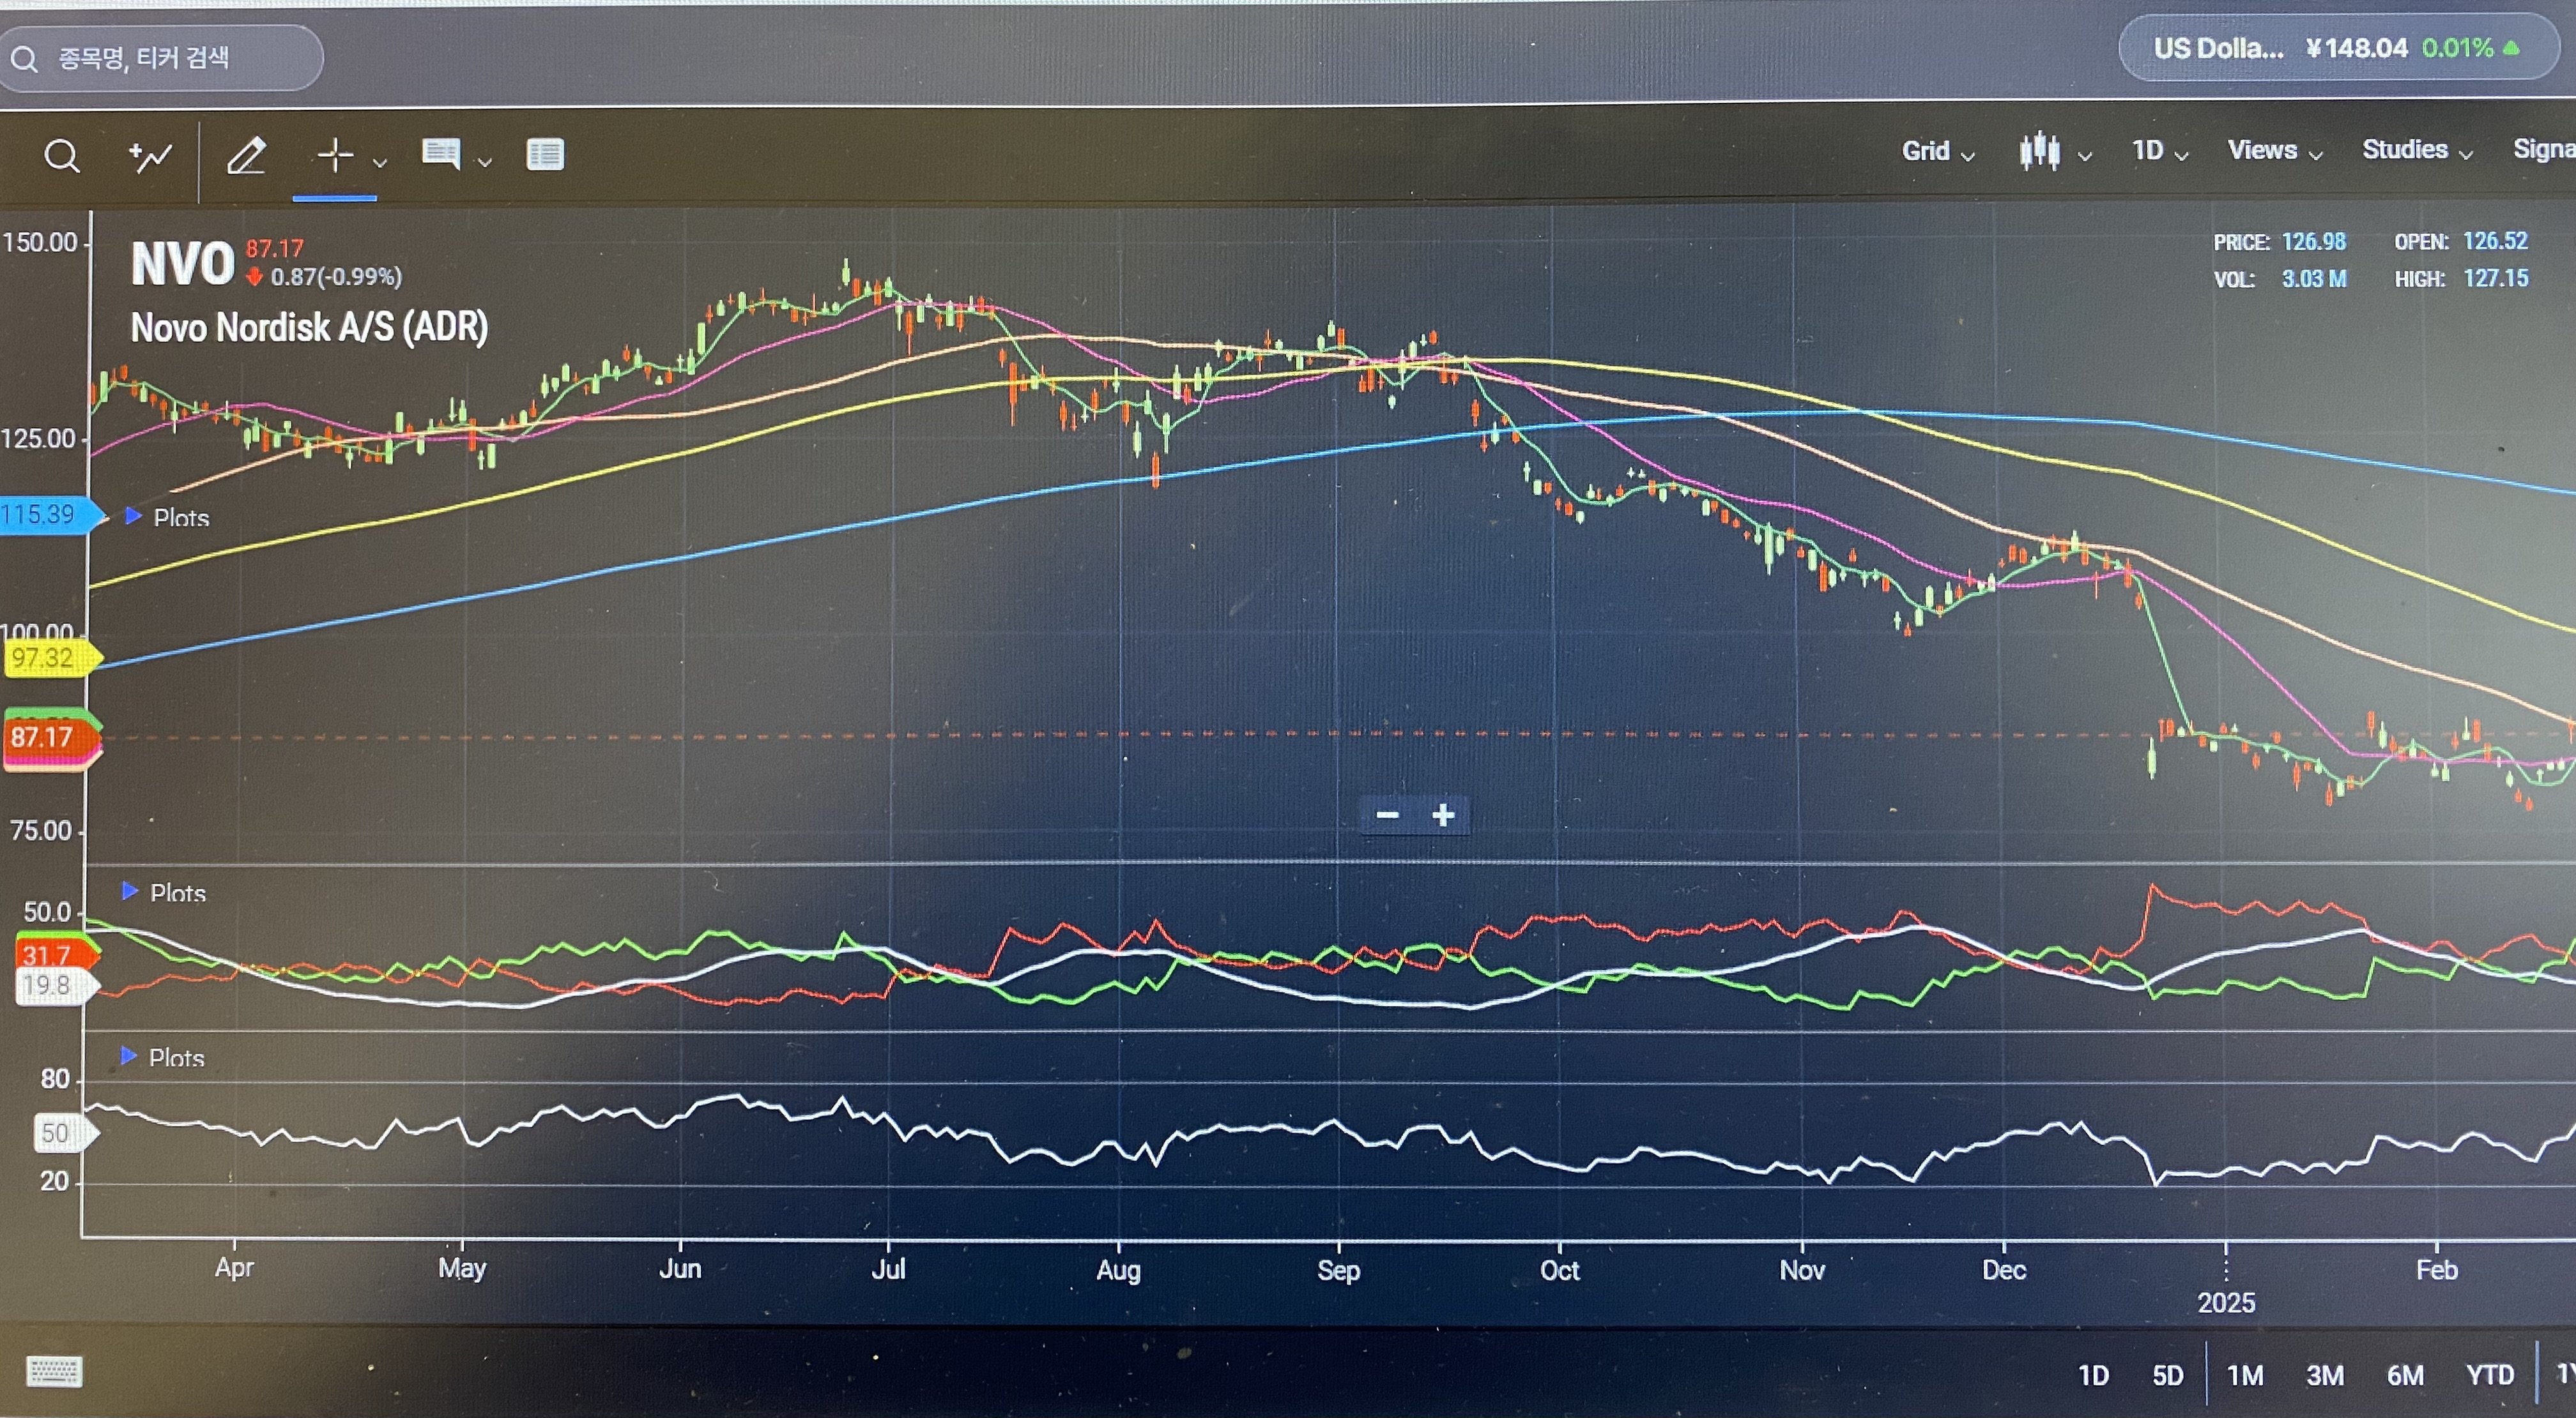
Task: Zoom in the chart with the plus button
Action: point(1443,815)
